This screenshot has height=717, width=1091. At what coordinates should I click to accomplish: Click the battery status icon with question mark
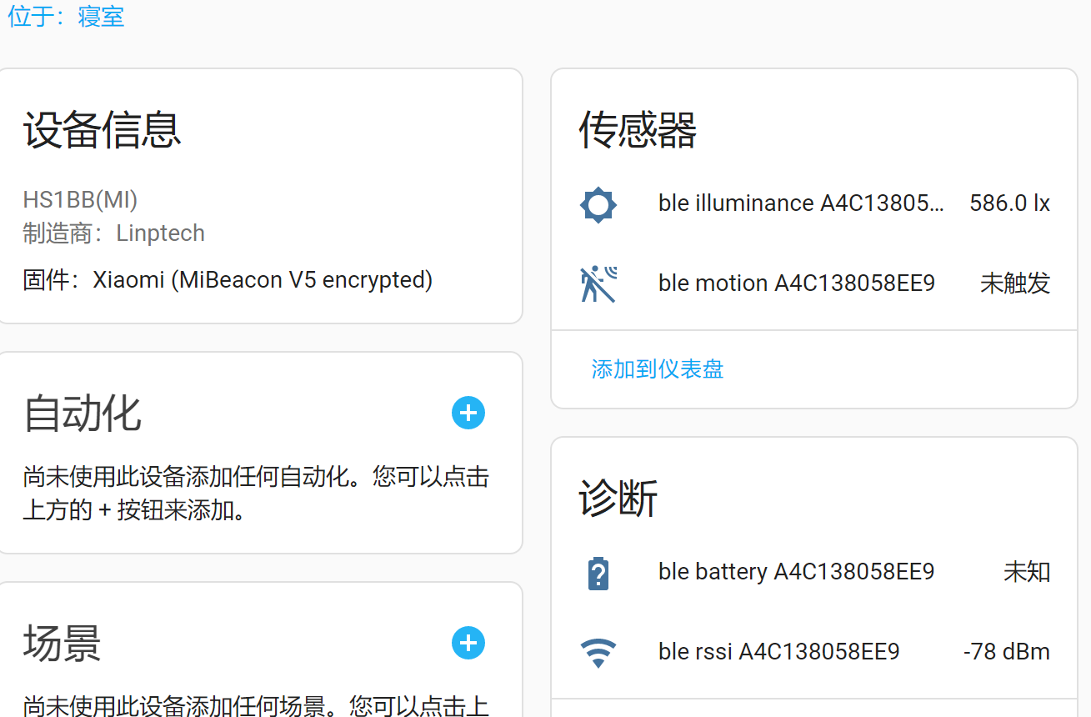click(598, 571)
